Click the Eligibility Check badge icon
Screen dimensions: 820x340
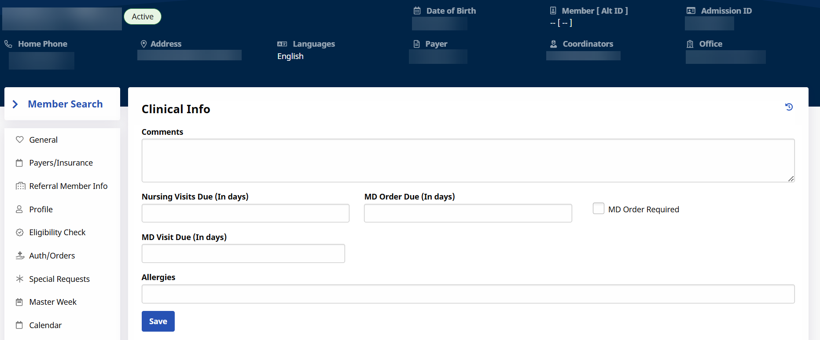coord(19,233)
